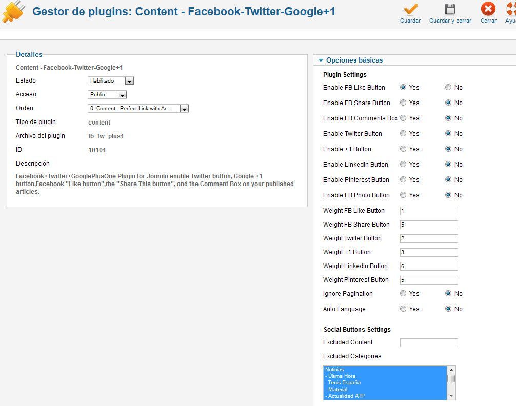Select No for Enable FB Photo Button
The image size is (516, 406).
(x=448, y=195)
